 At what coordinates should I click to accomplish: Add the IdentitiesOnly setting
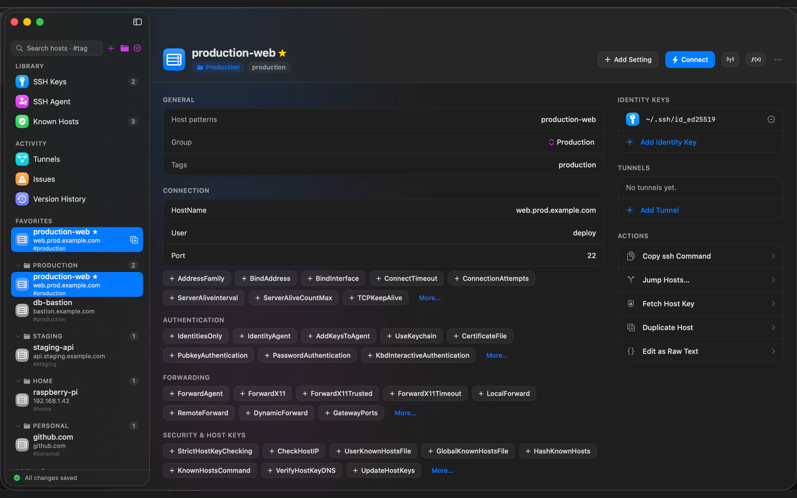196,336
